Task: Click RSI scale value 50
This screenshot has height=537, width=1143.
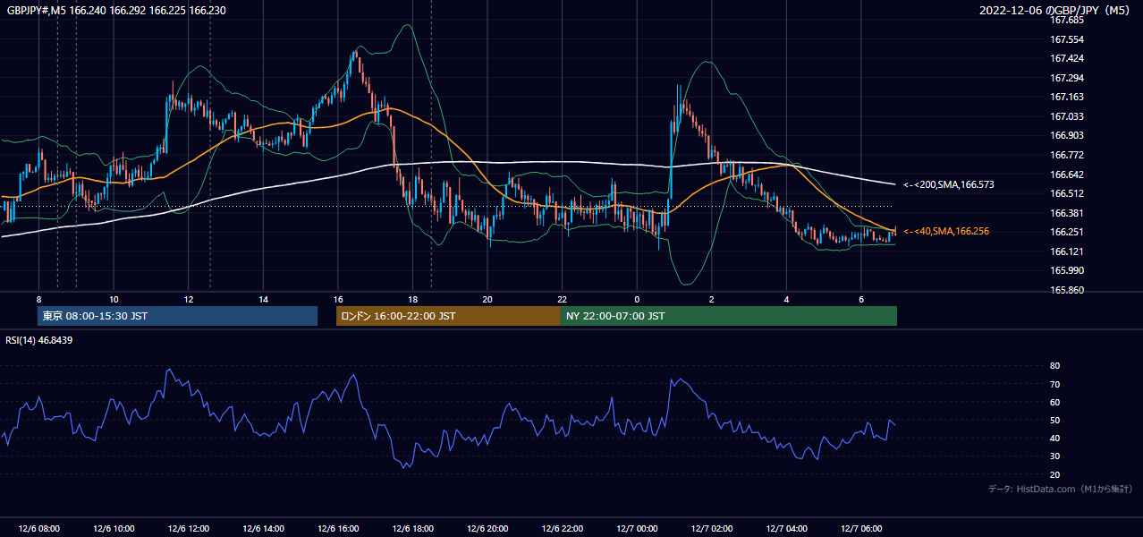Action: click(x=1054, y=420)
